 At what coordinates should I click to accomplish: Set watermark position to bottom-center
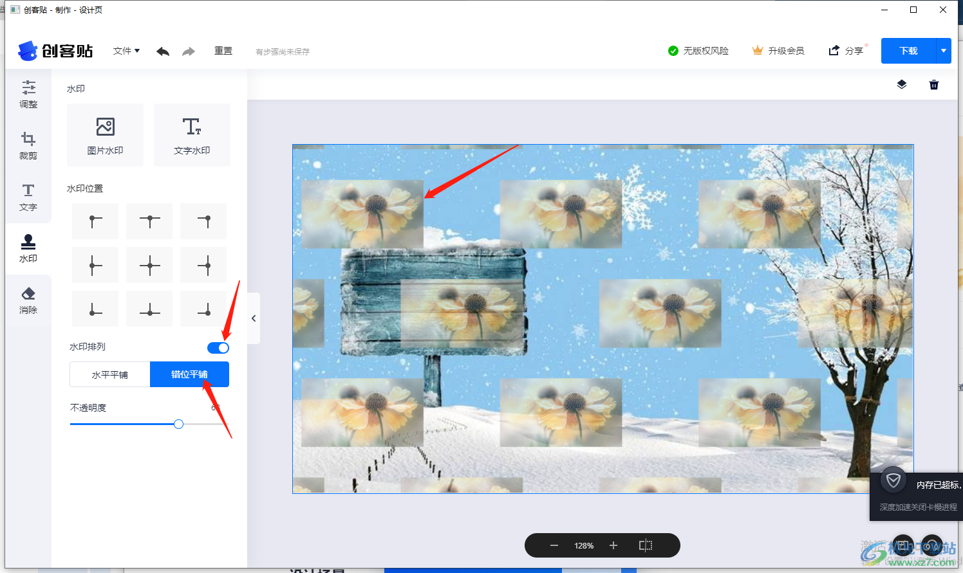click(149, 309)
